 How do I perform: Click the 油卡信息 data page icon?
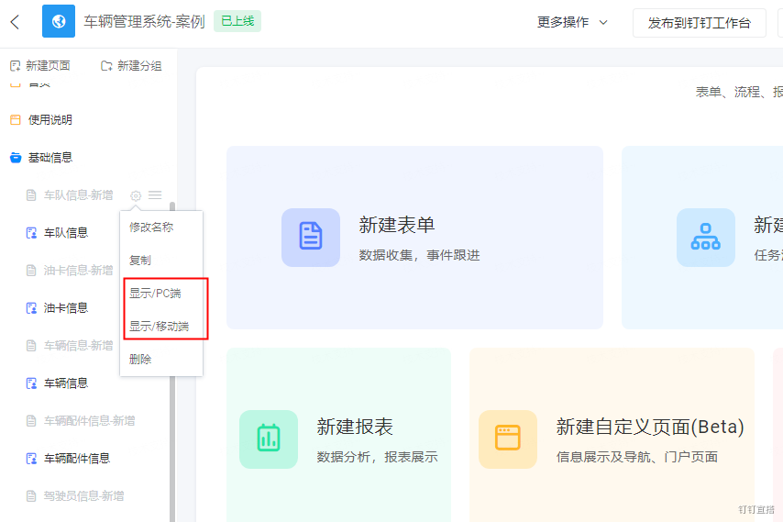click(31, 308)
